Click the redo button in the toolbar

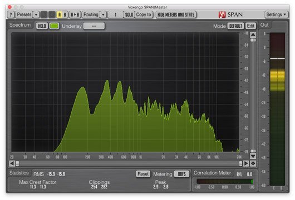coord(52,14)
